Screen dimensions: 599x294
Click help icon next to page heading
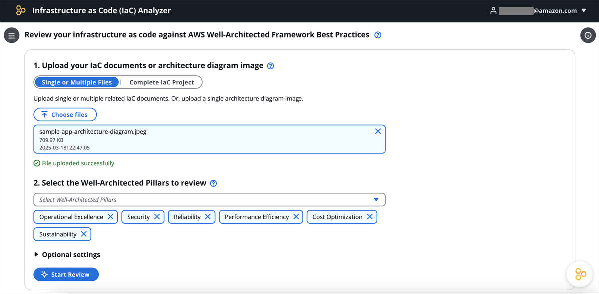coord(378,35)
